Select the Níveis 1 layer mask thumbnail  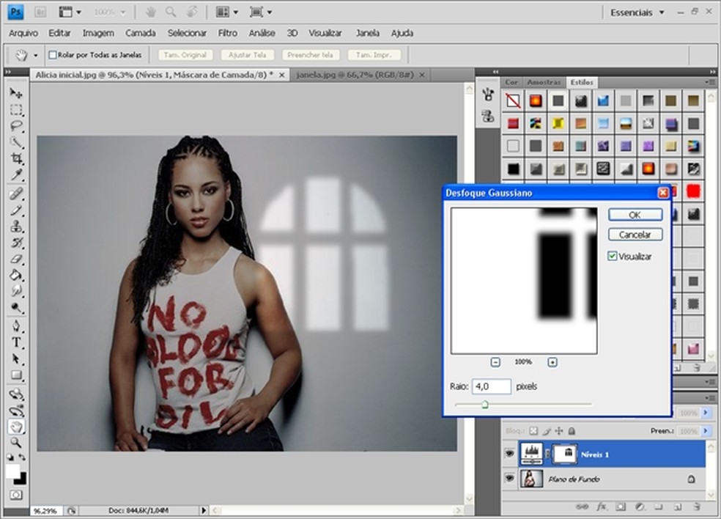[x=564, y=454]
